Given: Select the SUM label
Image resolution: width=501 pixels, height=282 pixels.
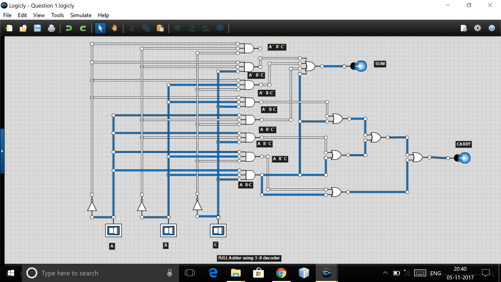Looking at the screenshot, I should [x=380, y=64].
